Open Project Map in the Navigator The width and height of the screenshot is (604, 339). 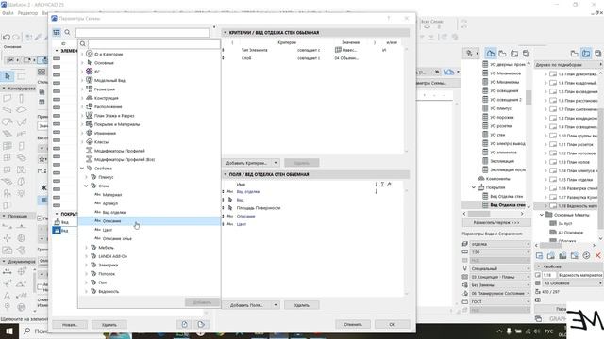tap(491, 54)
